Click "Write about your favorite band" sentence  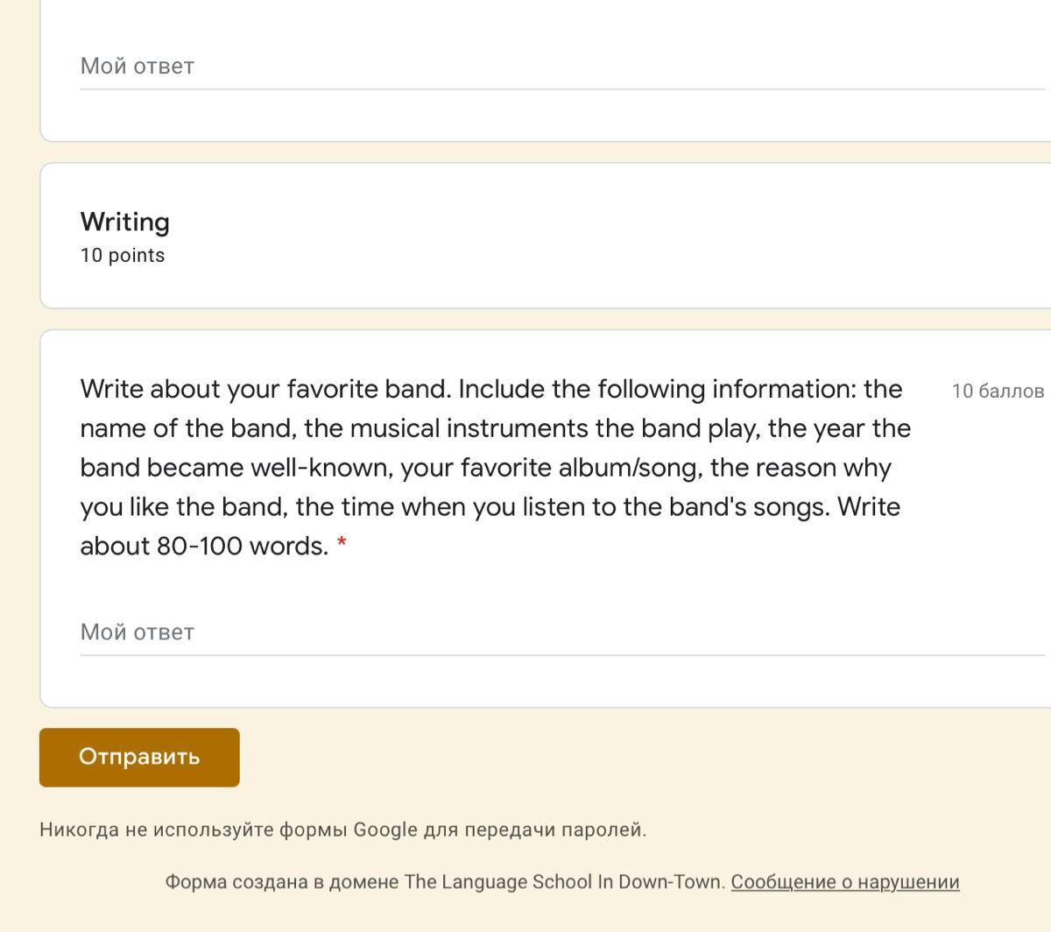(265, 389)
